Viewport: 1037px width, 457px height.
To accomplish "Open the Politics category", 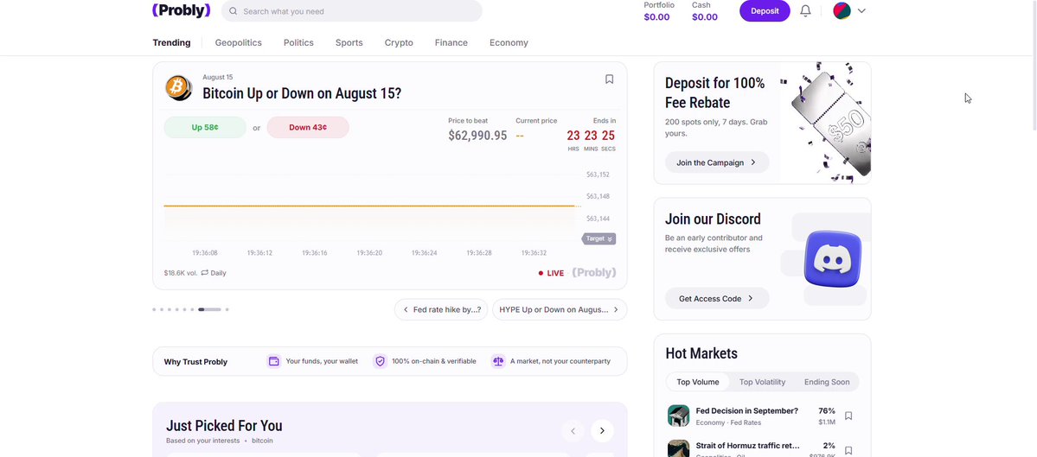I will pos(298,43).
